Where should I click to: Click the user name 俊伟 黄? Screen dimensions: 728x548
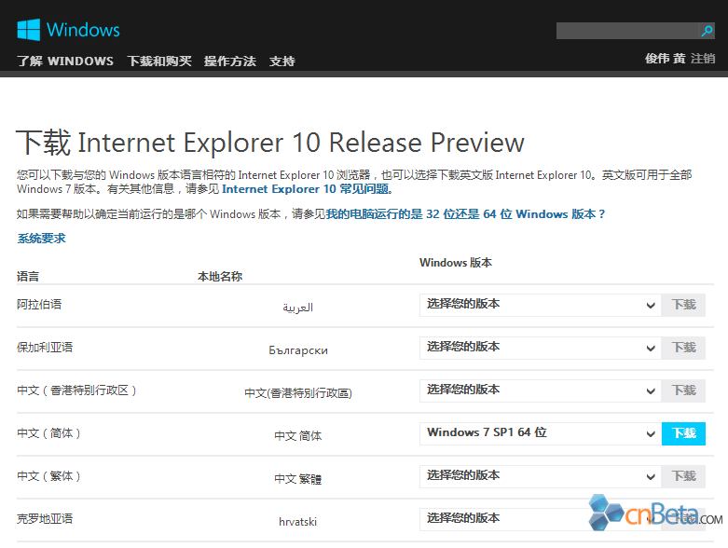[x=665, y=59]
